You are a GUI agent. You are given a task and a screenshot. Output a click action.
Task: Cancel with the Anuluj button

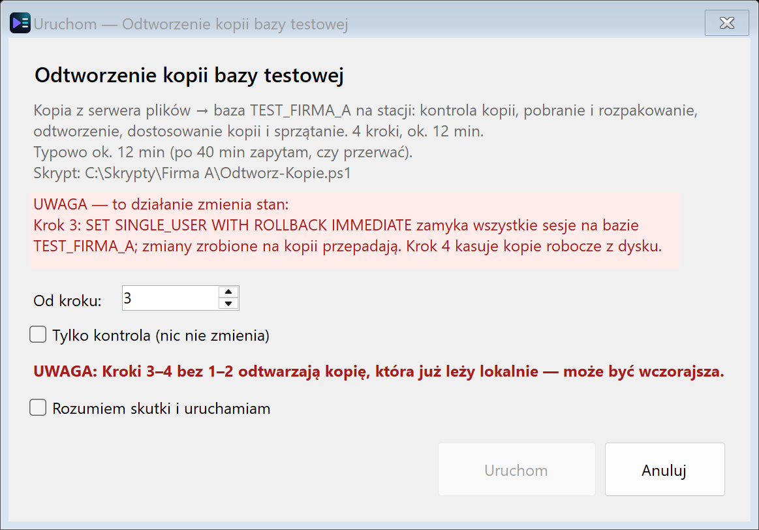coord(664,469)
